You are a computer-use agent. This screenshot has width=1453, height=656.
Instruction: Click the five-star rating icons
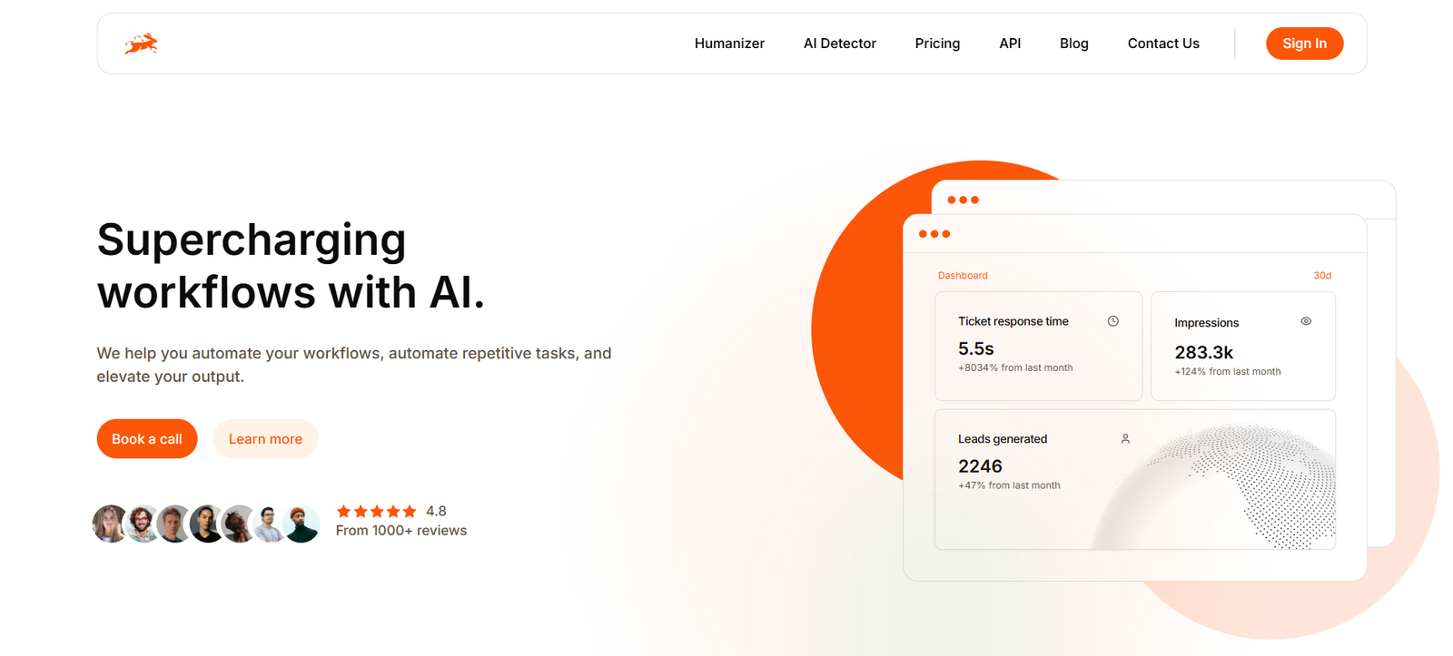tap(376, 512)
